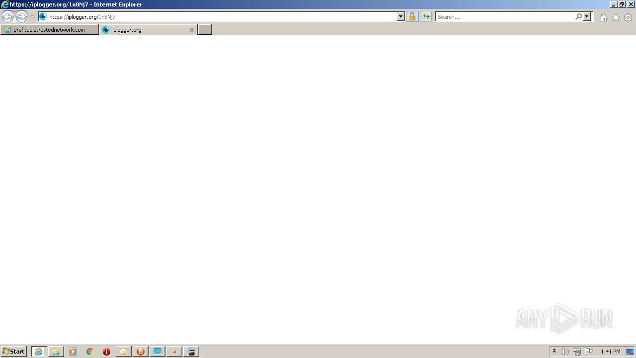
Task: Click the yellow box taskbar icon
Action: [x=124, y=352]
